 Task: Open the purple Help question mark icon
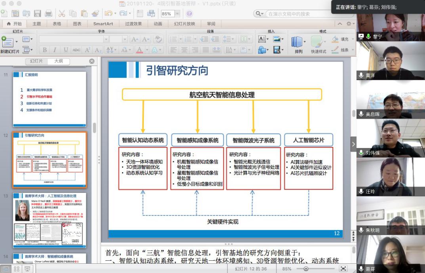(x=189, y=14)
